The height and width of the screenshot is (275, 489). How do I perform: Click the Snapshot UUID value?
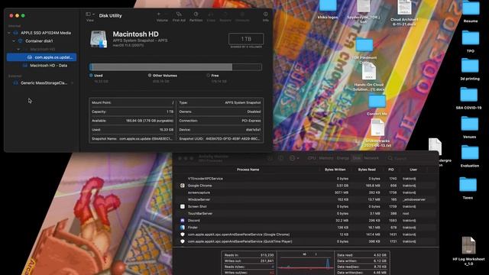click(x=233, y=139)
